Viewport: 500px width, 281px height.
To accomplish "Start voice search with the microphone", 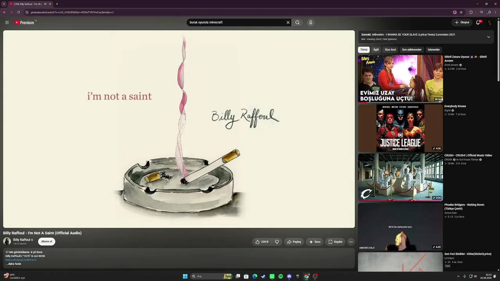I will [x=311, y=23].
